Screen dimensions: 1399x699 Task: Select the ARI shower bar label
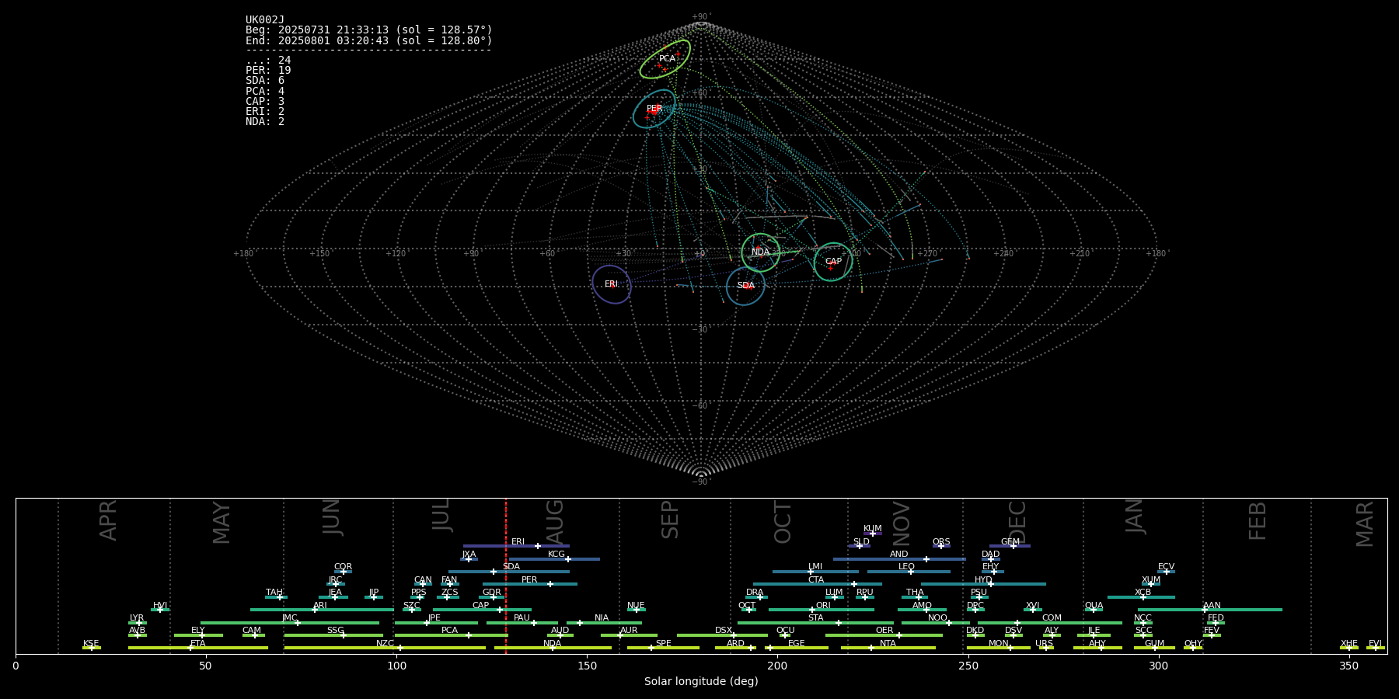click(320, 606)
